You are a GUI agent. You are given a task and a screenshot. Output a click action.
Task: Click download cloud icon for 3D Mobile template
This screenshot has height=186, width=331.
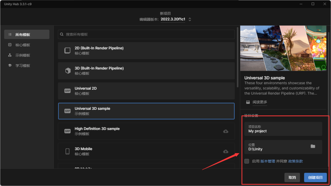(226, 151)
